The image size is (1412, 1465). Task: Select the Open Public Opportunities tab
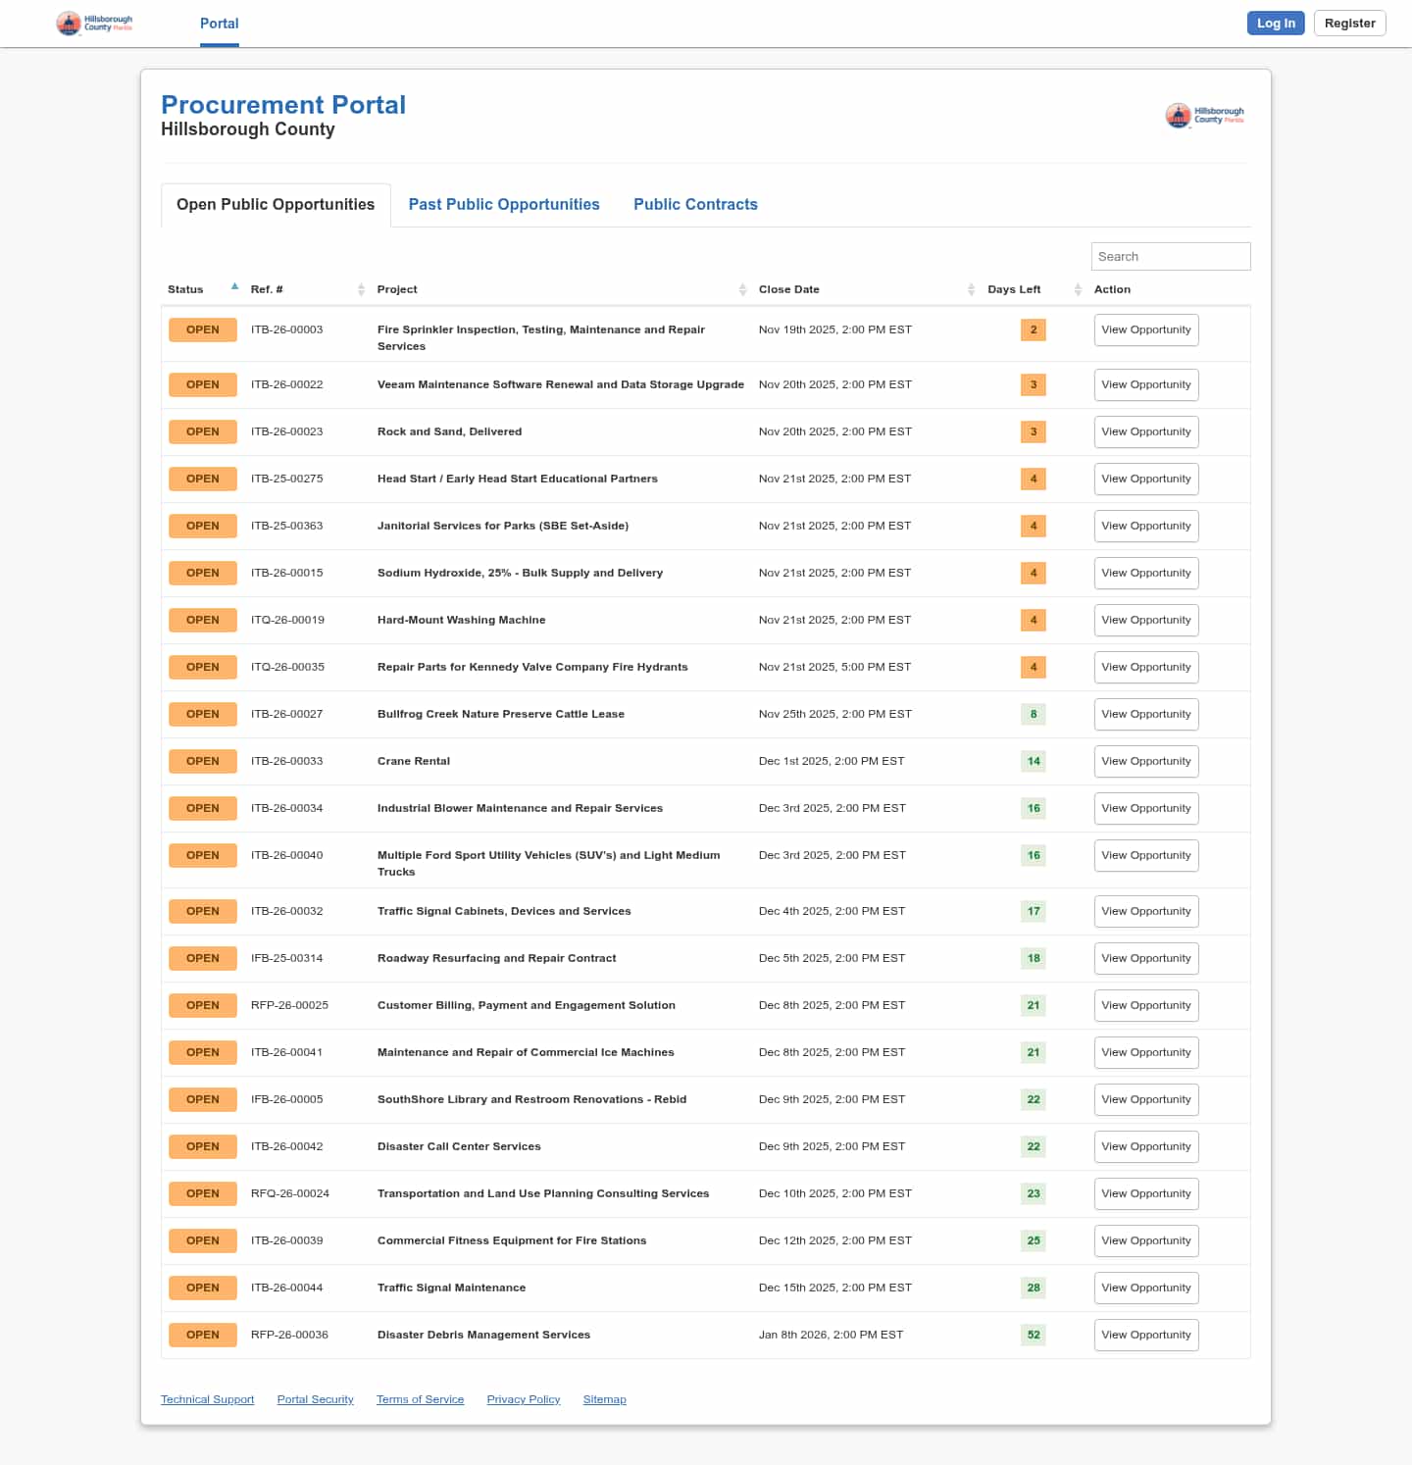tap(276, 205)
